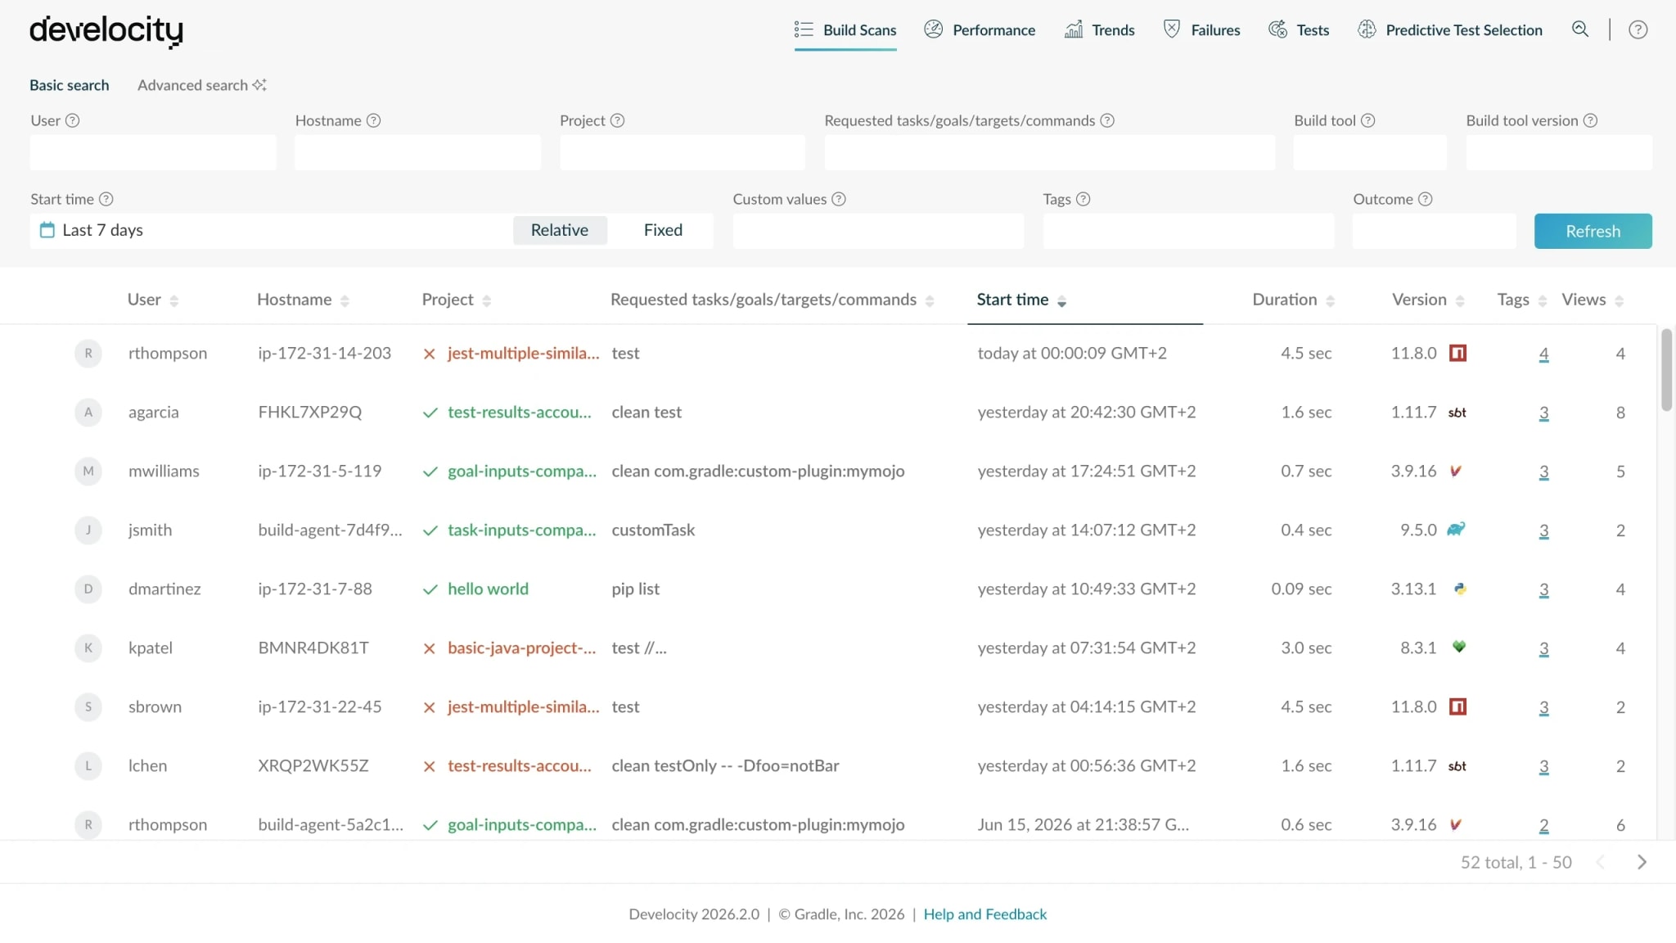Click help icon next to Requested tasks filter
Screen dimensions: 1676x943
1107,120
